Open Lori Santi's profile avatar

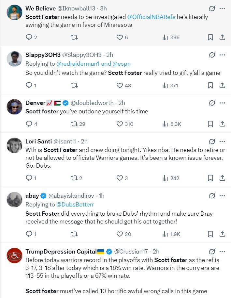click(15, 145)
